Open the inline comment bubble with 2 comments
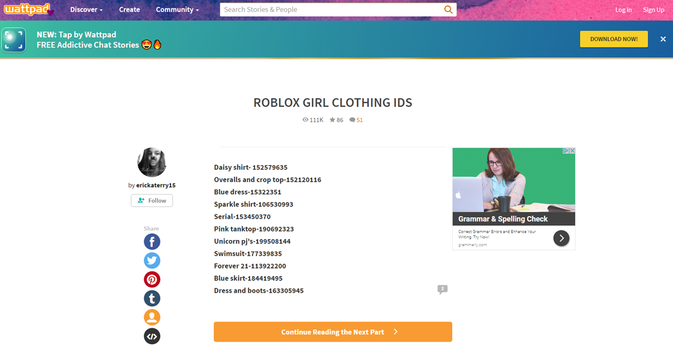 (x=442, y=289)
